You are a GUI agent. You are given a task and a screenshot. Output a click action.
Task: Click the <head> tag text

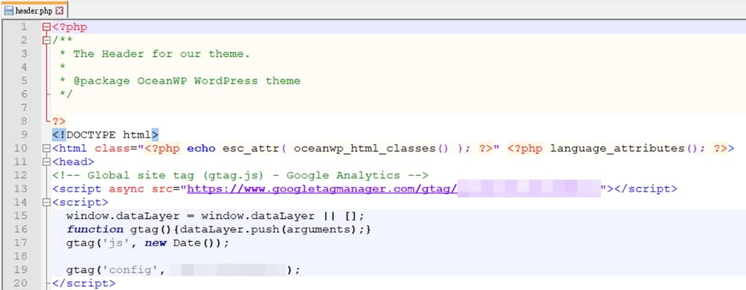[x=74, y=162]
